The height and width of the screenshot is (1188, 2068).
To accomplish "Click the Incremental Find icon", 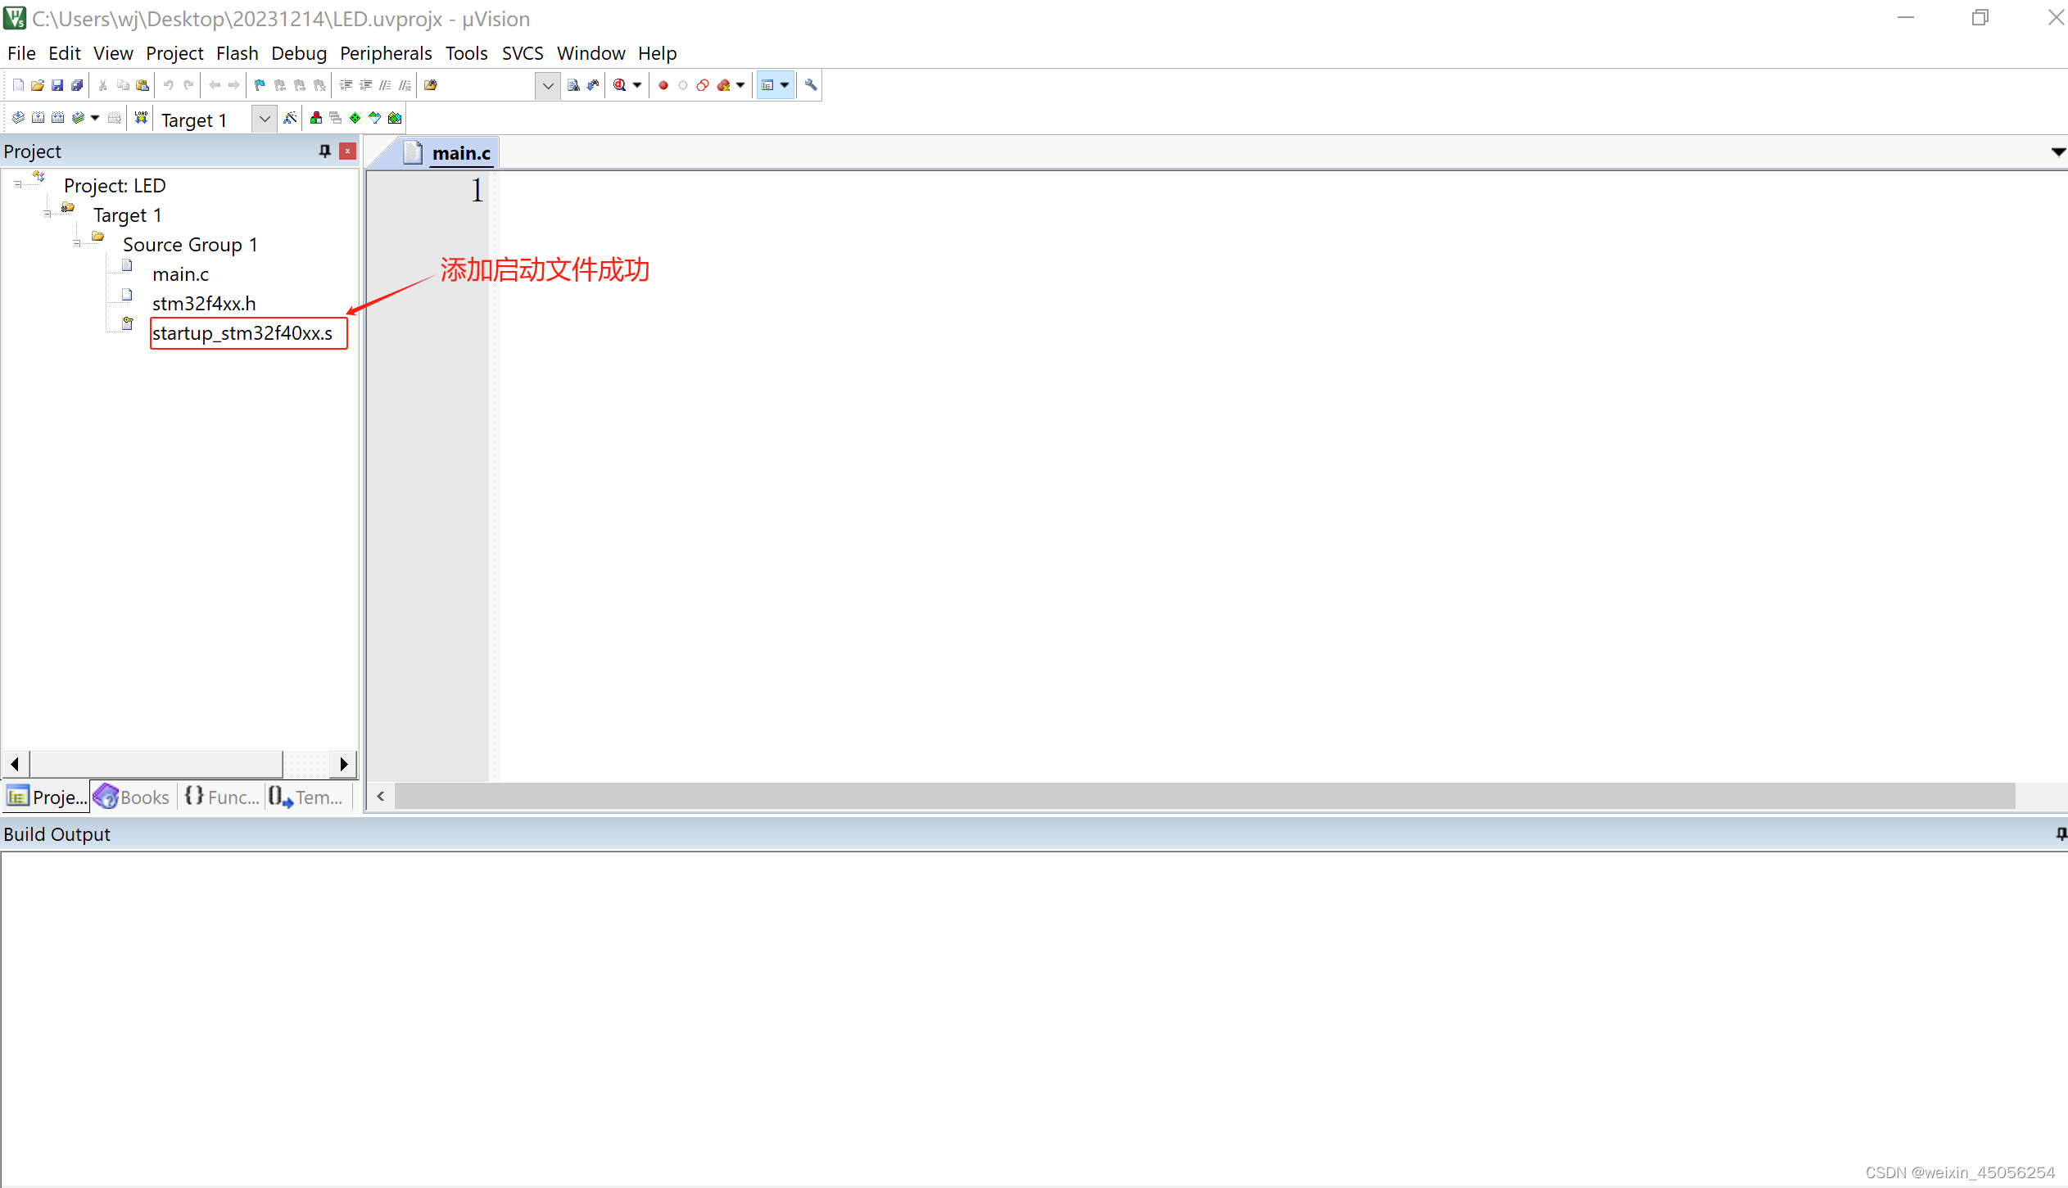I will (593, 85).
